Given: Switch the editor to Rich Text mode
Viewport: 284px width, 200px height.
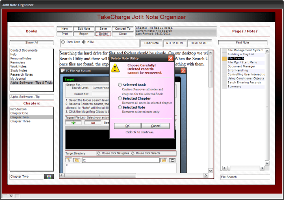Looking at the screenshot, I should 63,42.
